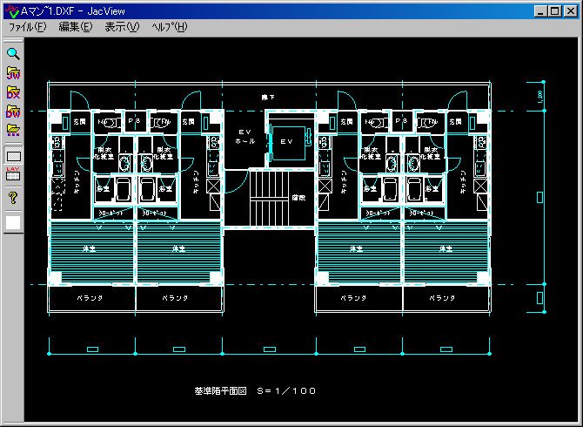Open the ファイル(F) menu
The height and width of the screenshot is (427, 583).
click(x=27, y=27)
